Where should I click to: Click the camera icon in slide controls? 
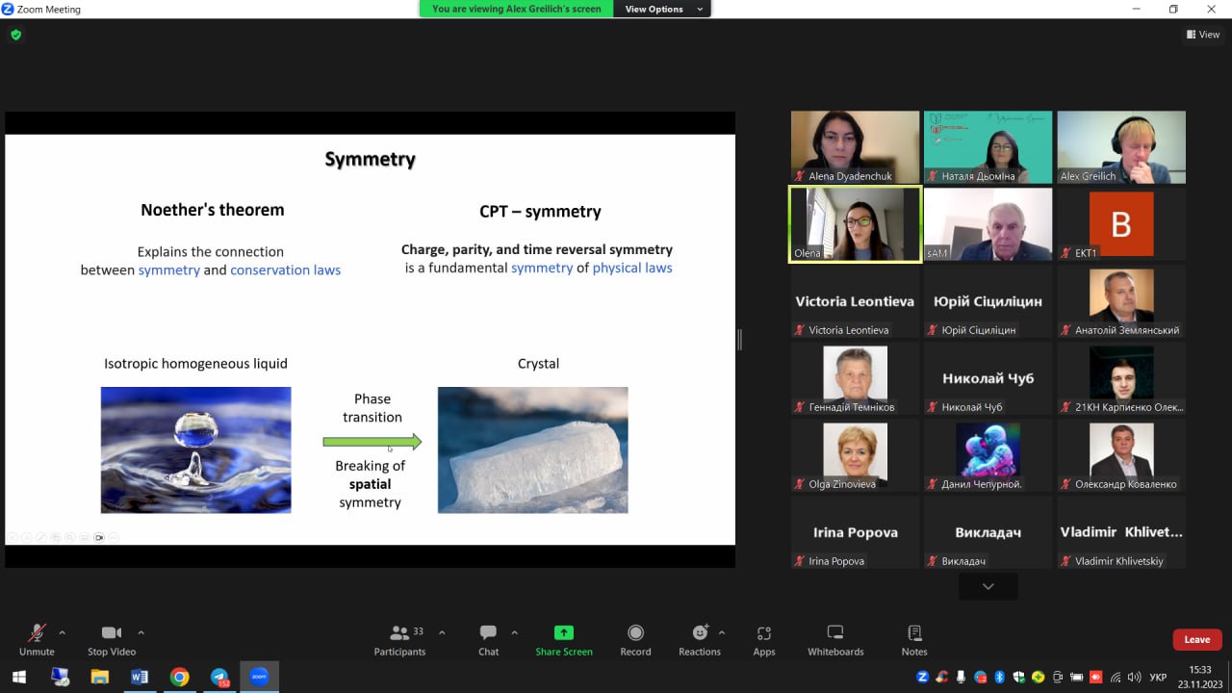pyautogui.click(x=99, y=537)
